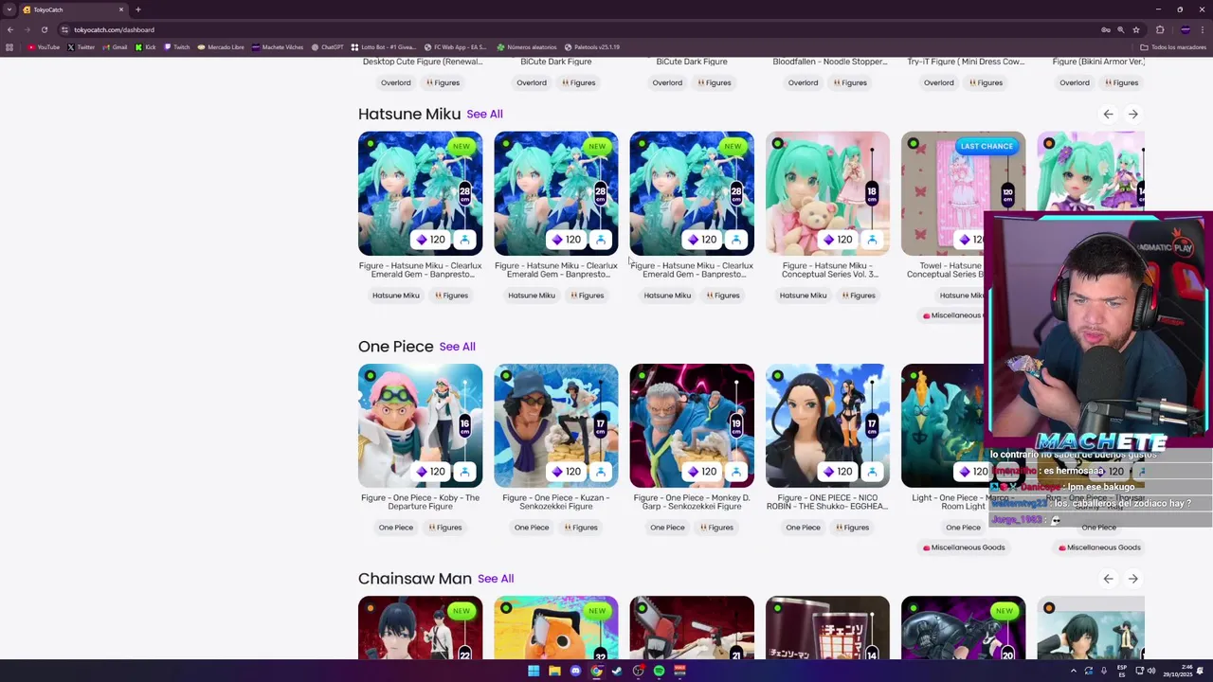Open See All for One Piece
This screenshot has width=1213, height=682.
click(x=457, y=347)
